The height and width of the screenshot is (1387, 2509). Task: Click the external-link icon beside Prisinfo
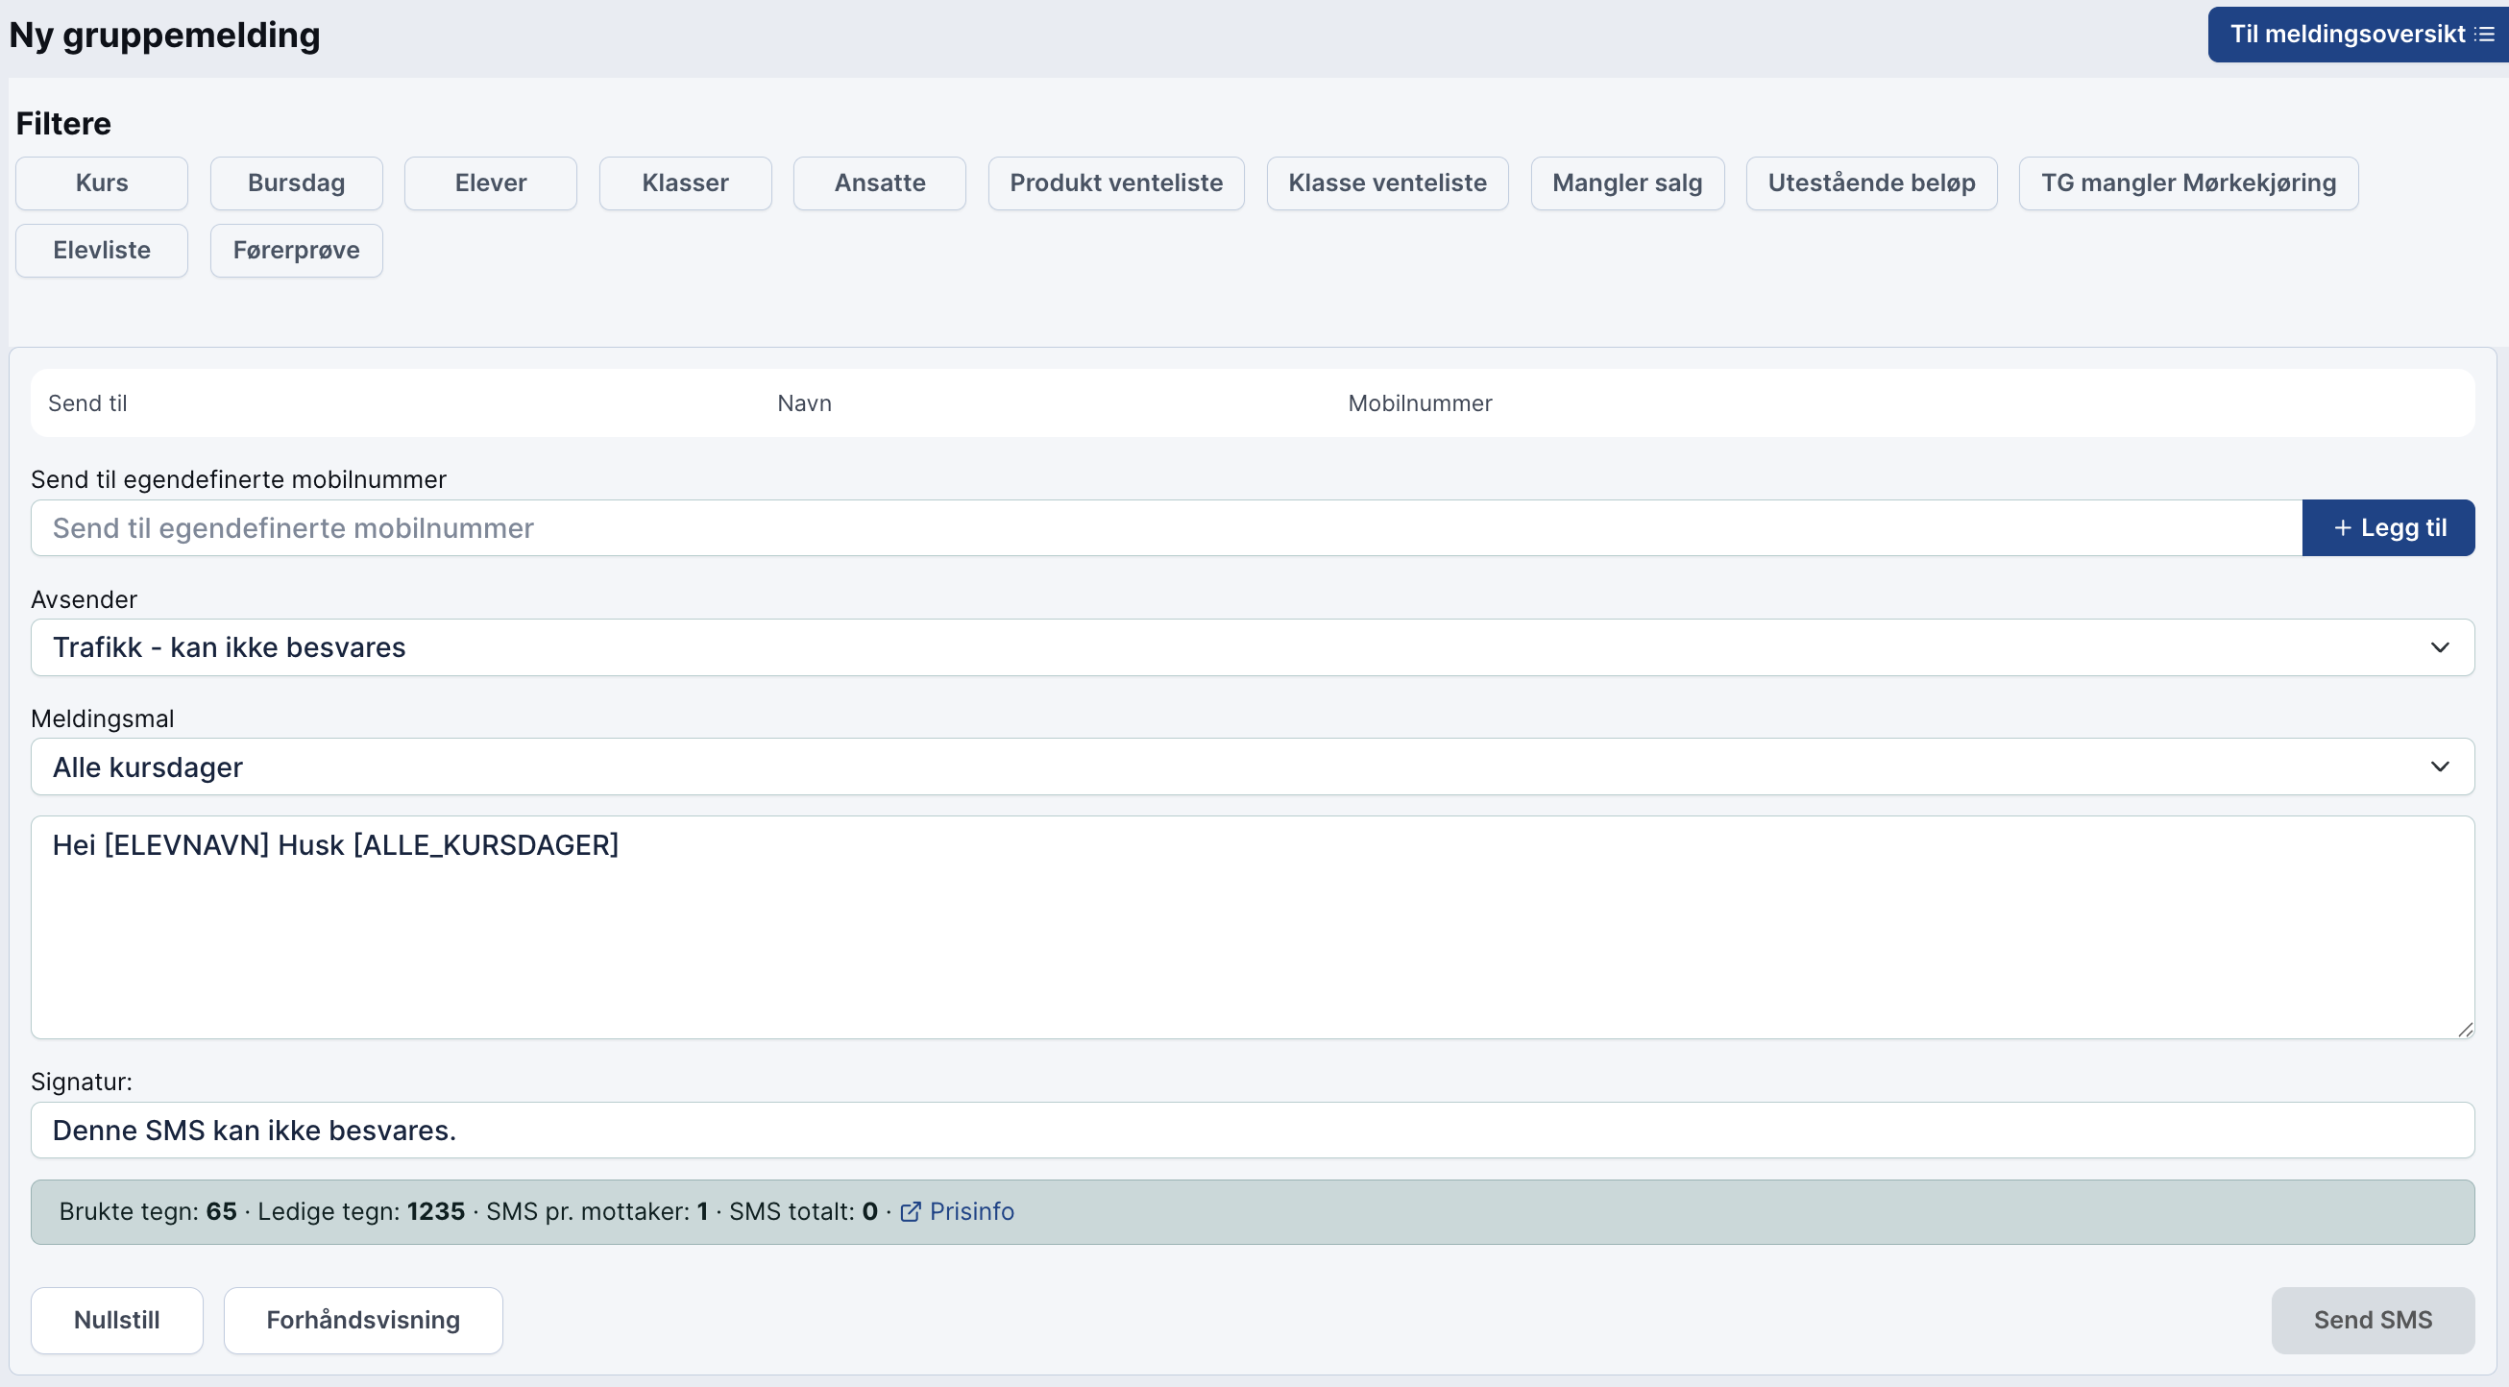tap(910, 1211)
